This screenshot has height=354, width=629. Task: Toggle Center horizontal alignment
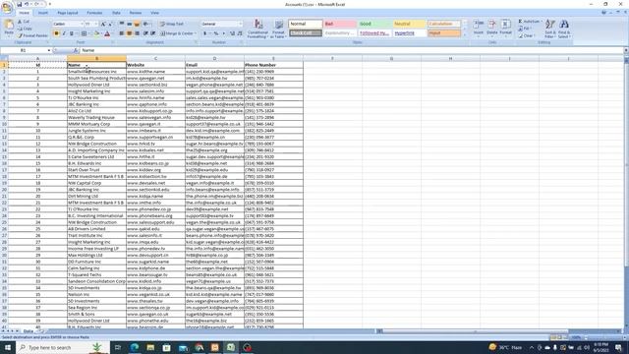[129, 33]
